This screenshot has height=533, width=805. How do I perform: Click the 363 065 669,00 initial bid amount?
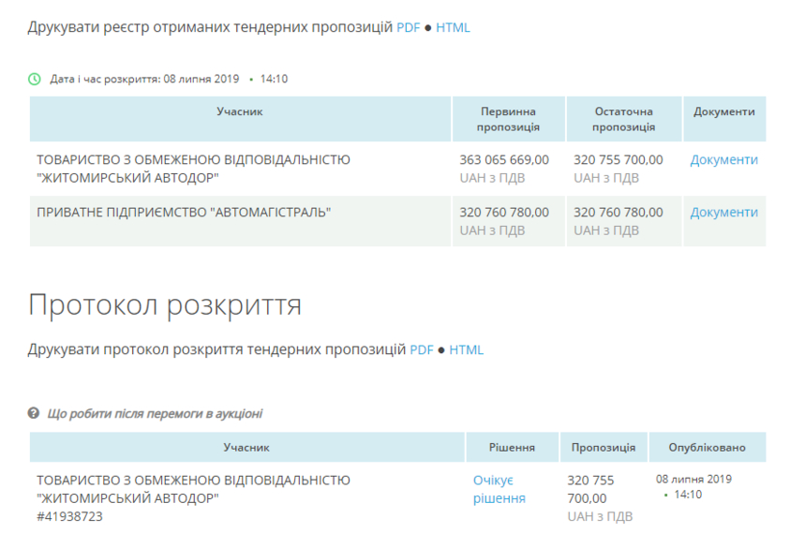[504, 160]
